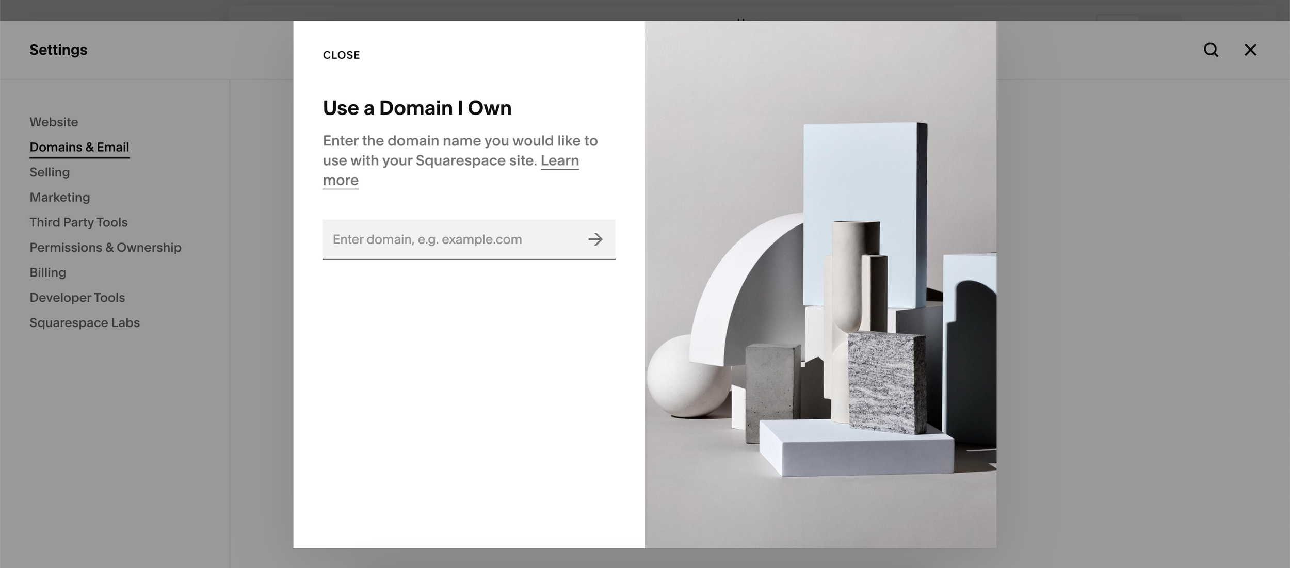Click the geometric shapes artwork image
Viewport: 1290px width, 568px height.
820,284
